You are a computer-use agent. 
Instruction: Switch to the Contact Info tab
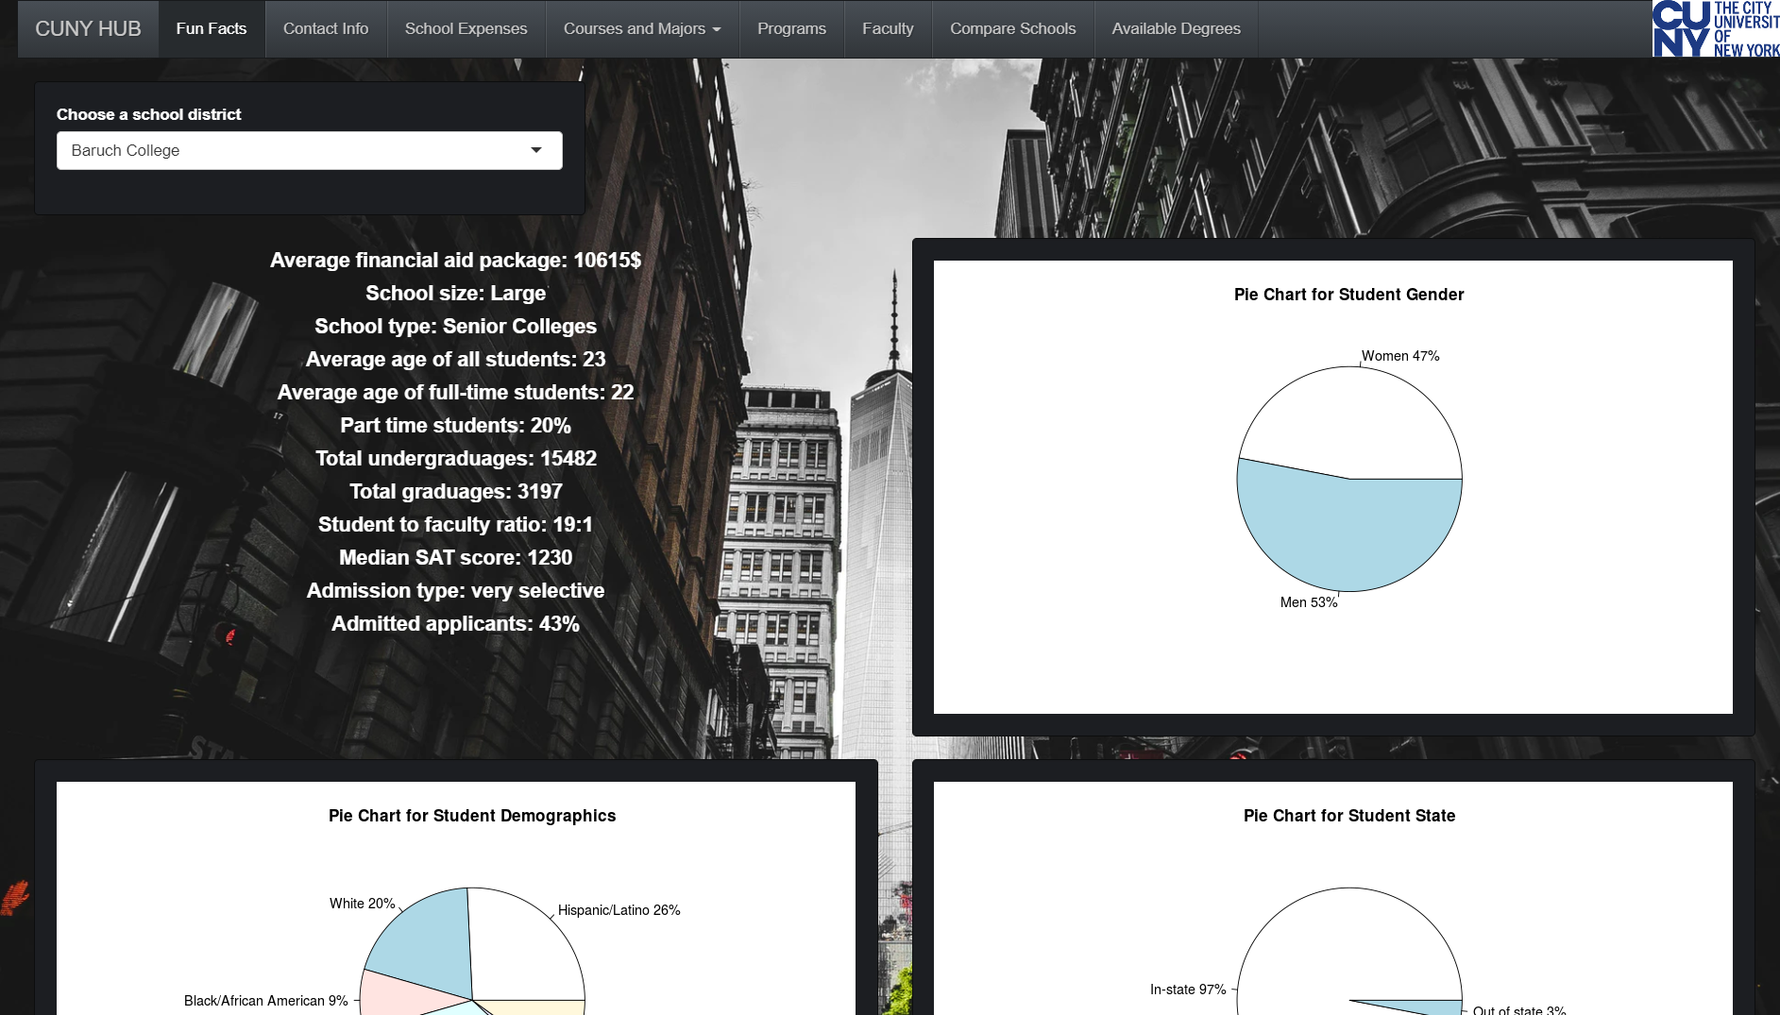pyautogui.click(x=326, y=28)
